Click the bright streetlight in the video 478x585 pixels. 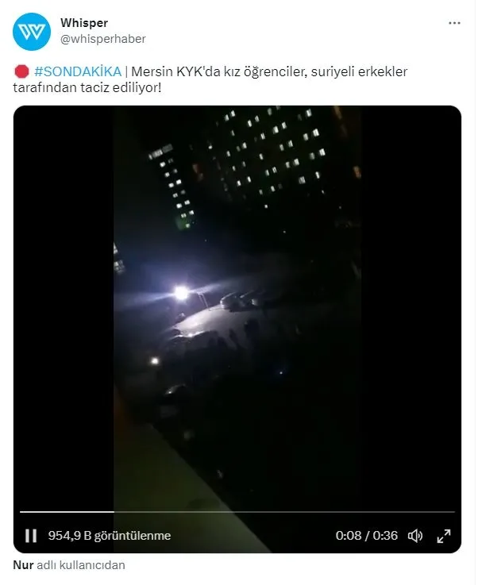coord(181,293)
